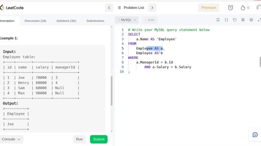Click the FROM keyword on line 4
The width and height of the screenshot is (261, 146).
click(x=132, y=44)
